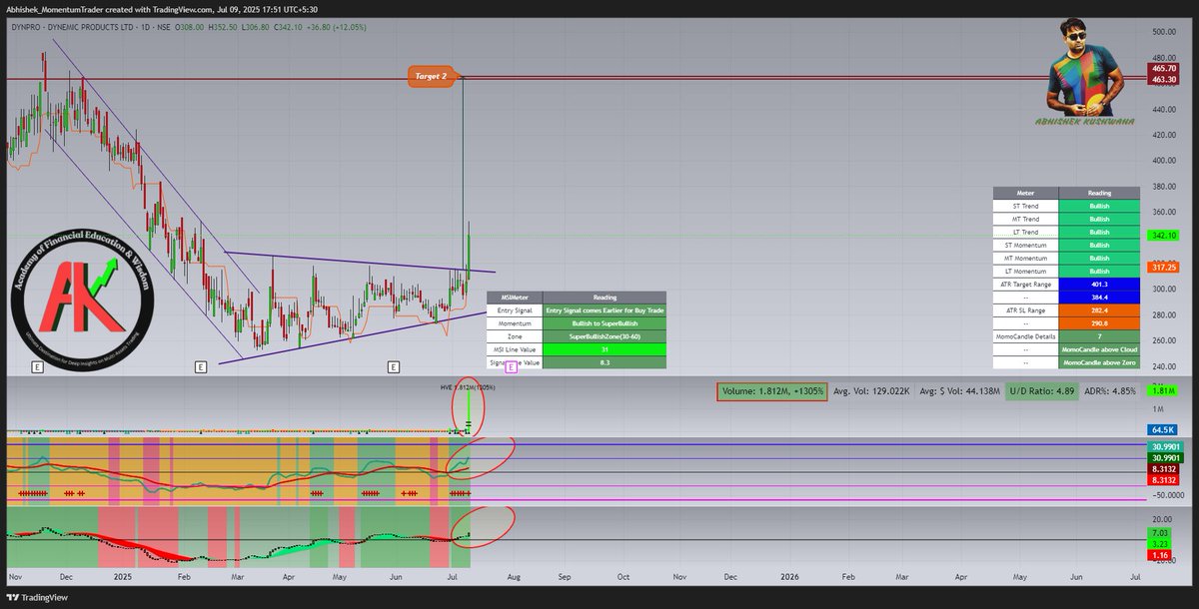Image resolution: width=1199 pixels, height=609 pixels.
Task: Click the ST Trend Bullish cell in the Meter table
Action: coord(1100,206)
